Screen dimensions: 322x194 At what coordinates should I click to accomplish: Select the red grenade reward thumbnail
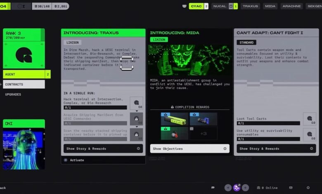tap(174, 133)
